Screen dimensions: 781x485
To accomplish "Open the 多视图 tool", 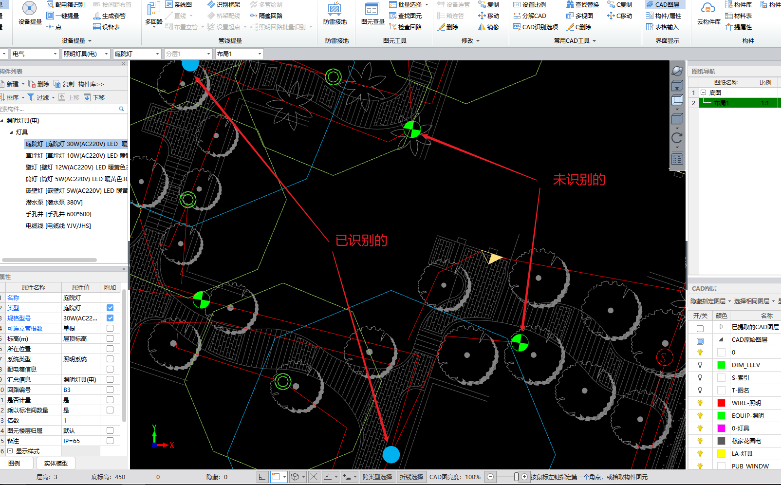I will click(579, 16).
